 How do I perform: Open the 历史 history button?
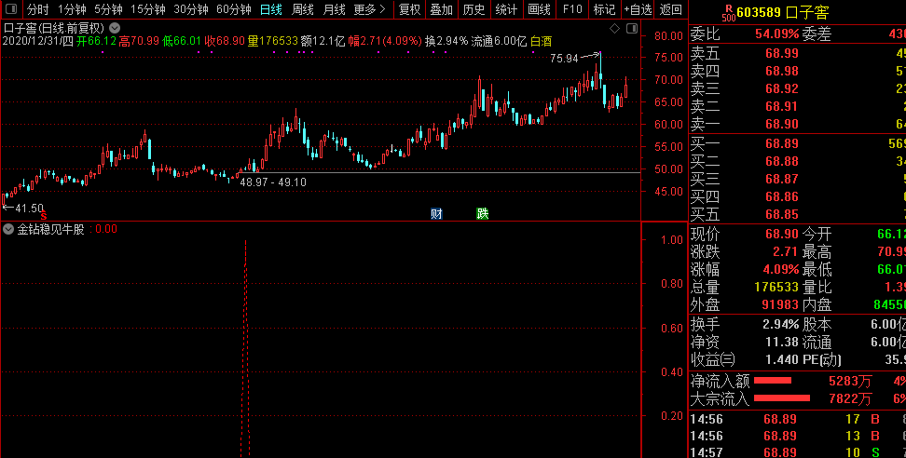coord(474,9)
